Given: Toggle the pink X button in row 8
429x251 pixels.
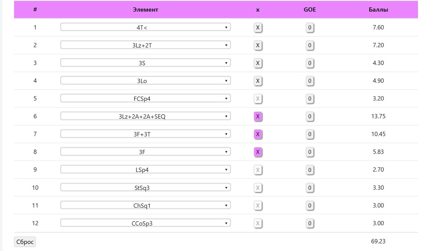Looking at the screenshot, I should pyautogui.click(x=258, y=152).
